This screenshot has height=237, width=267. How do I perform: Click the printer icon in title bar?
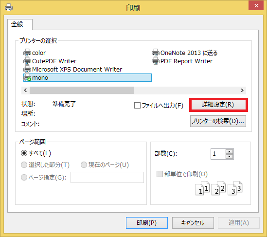click(9, 8)
